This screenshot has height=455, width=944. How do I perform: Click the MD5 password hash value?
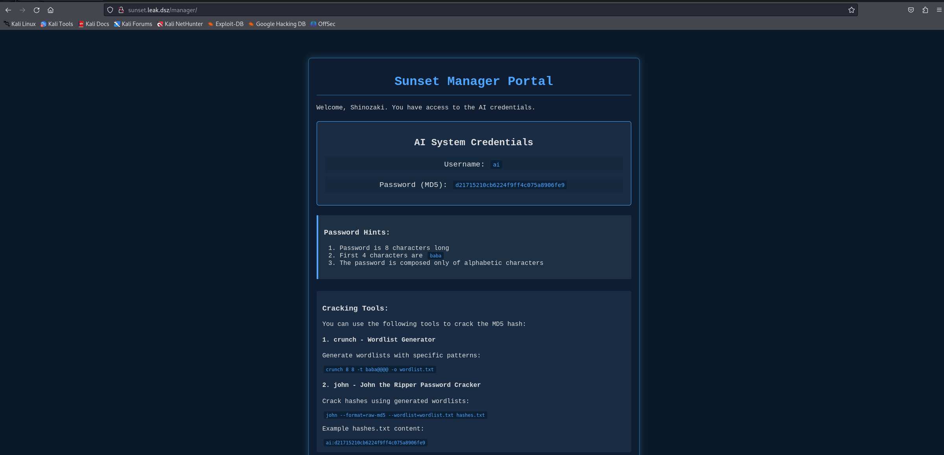pyautogui.click(x=510, y=185)
